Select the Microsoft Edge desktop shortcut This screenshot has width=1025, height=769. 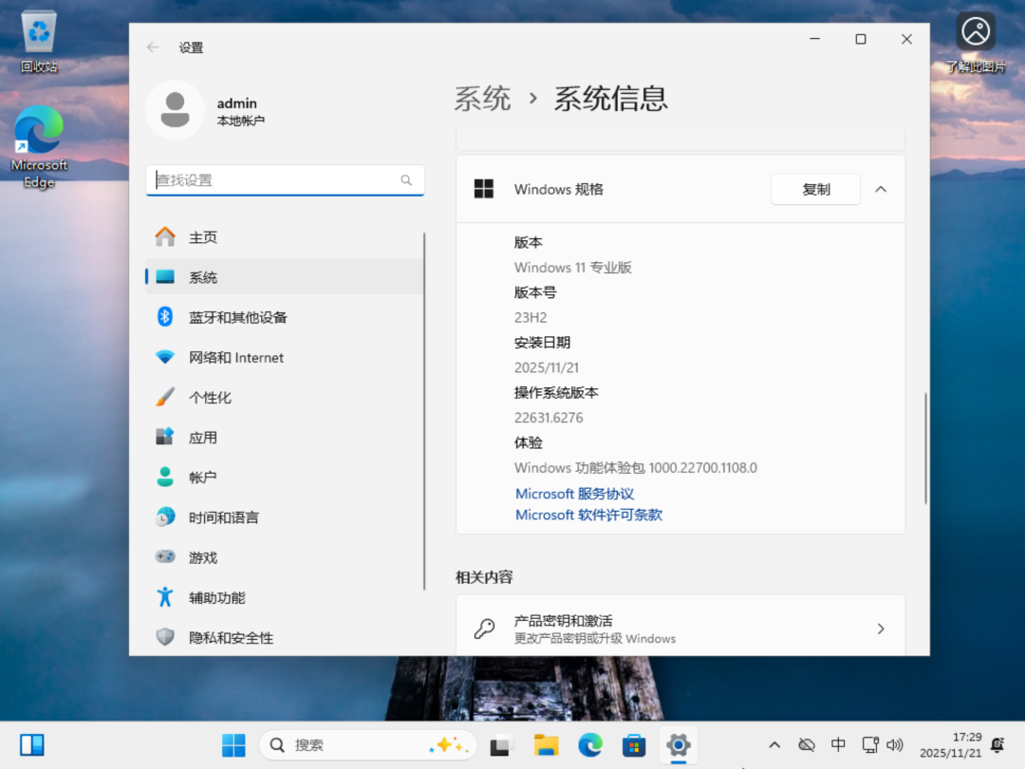coord(39,147)
